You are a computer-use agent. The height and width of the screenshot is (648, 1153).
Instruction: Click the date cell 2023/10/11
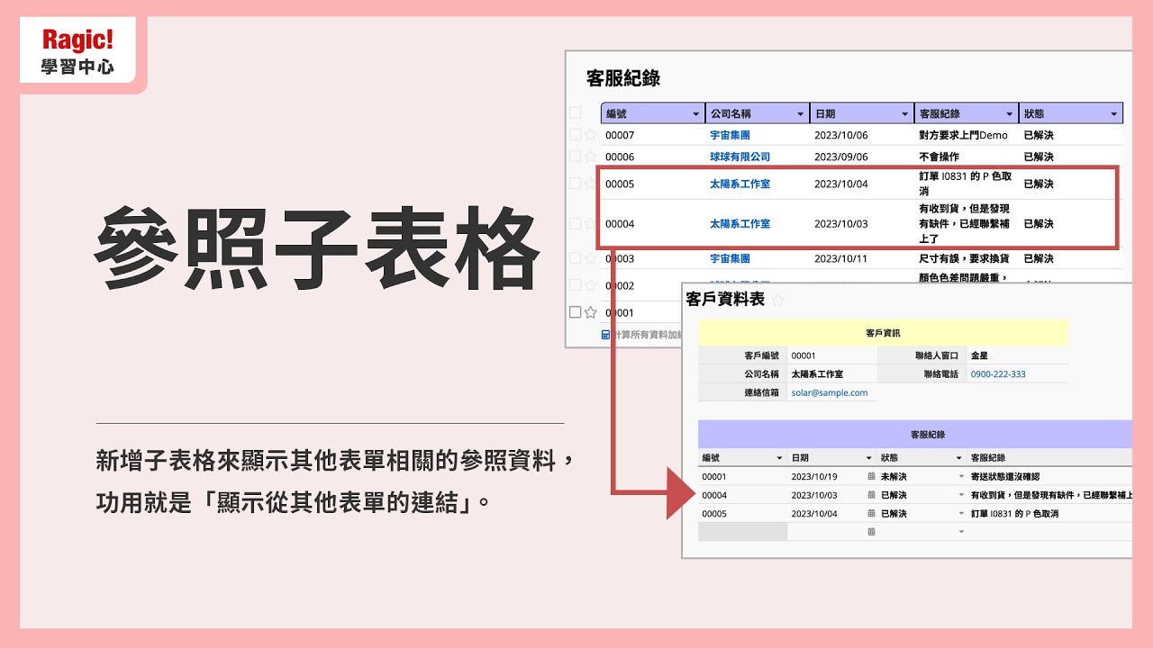[x=841, y=258]
